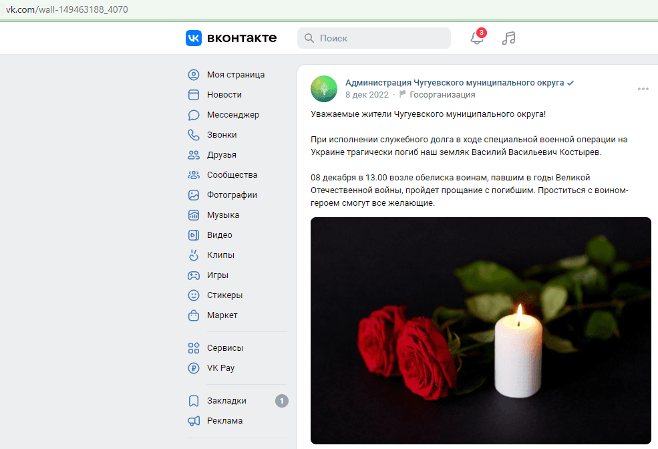
Task: Open VK Pay menu entry
Action: click(x=220, y=368)
